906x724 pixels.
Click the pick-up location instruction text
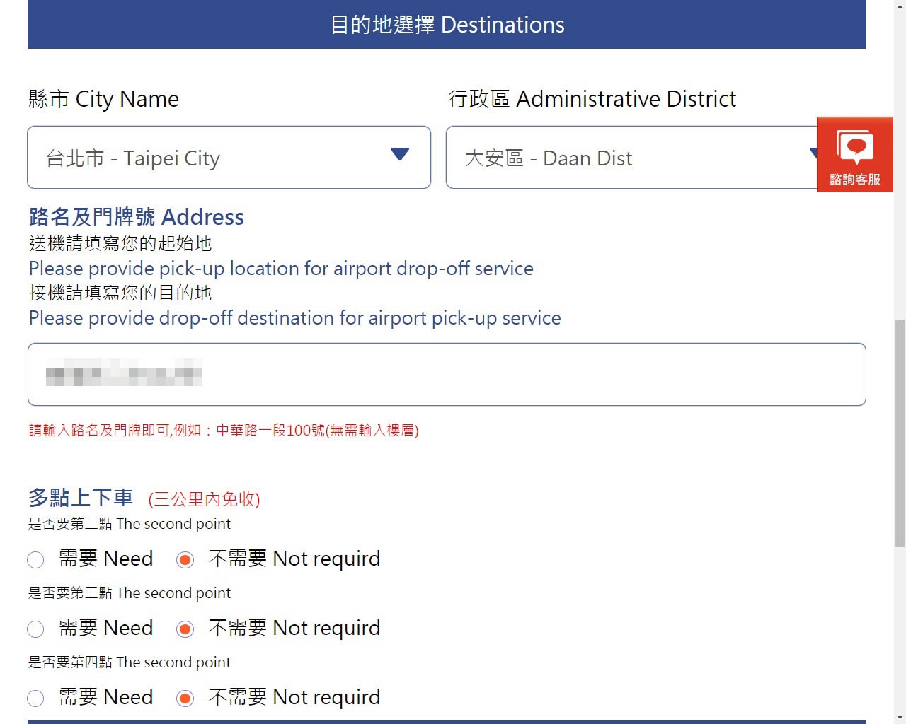coord(281,269)
